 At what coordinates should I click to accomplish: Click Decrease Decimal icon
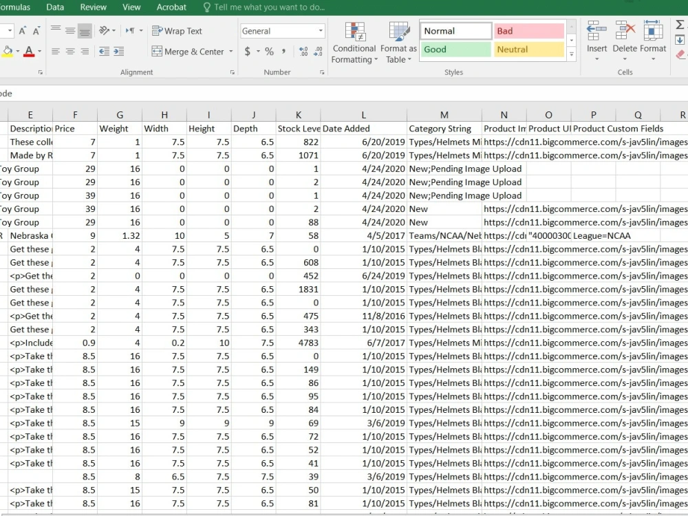(x=318, y=52)
